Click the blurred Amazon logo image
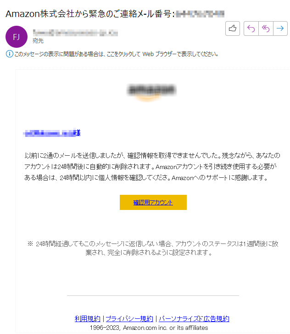 (x=151, y=92)
